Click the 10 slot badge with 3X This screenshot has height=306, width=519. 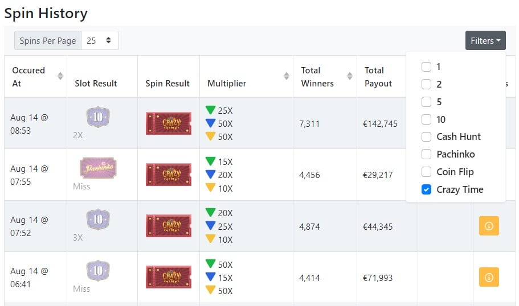pyautogui.click(x=98, y=220)
